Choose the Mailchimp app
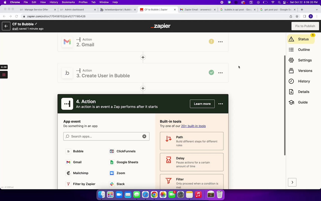The height and width of the screenshot is (201, 321). (x=77, y=173)
